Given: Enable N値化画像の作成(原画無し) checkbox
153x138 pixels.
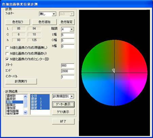Looking at the screenshot, I should [7, 48].
